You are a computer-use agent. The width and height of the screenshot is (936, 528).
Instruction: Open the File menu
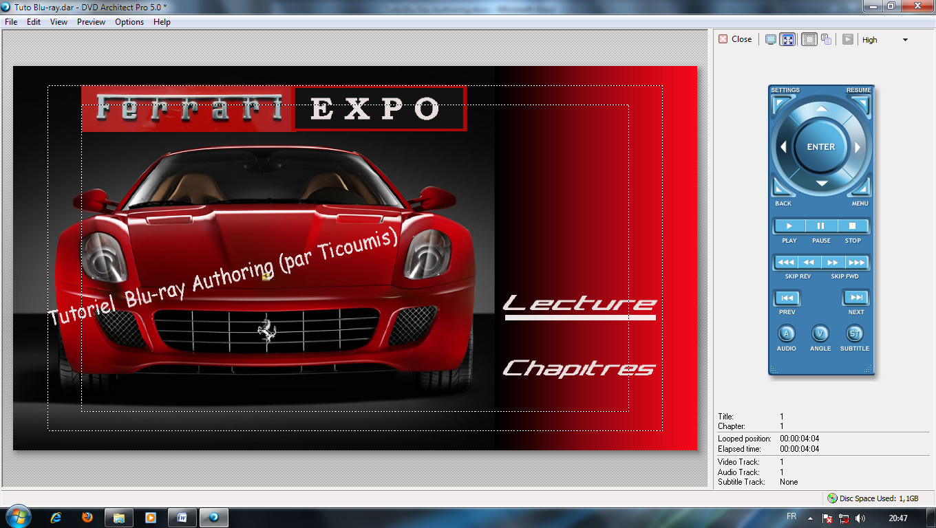point(11,22)
